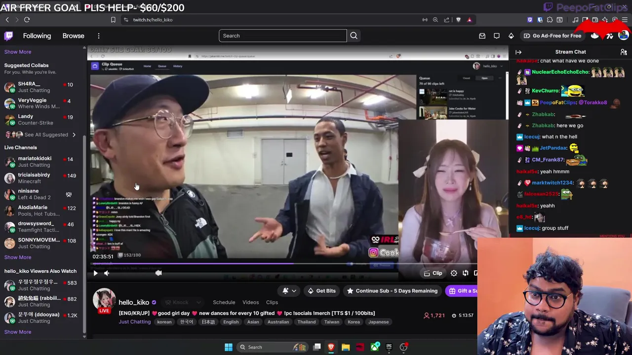Open the ddooyaa channel row

coord(41,318)
